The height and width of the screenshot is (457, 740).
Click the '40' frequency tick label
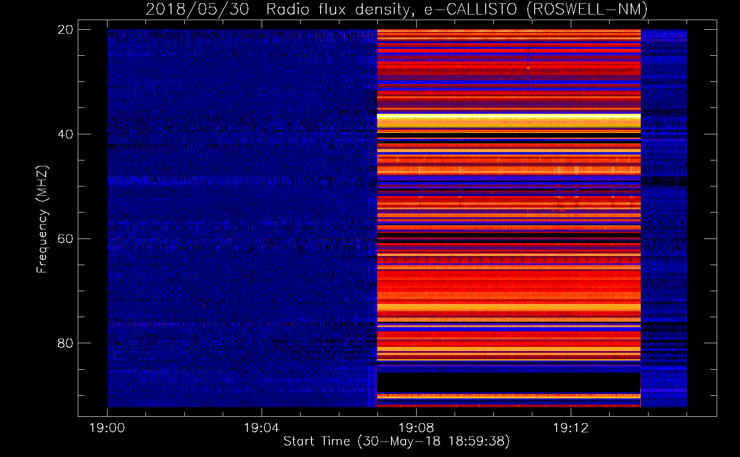pyautogui.click(x=65, y=134)
